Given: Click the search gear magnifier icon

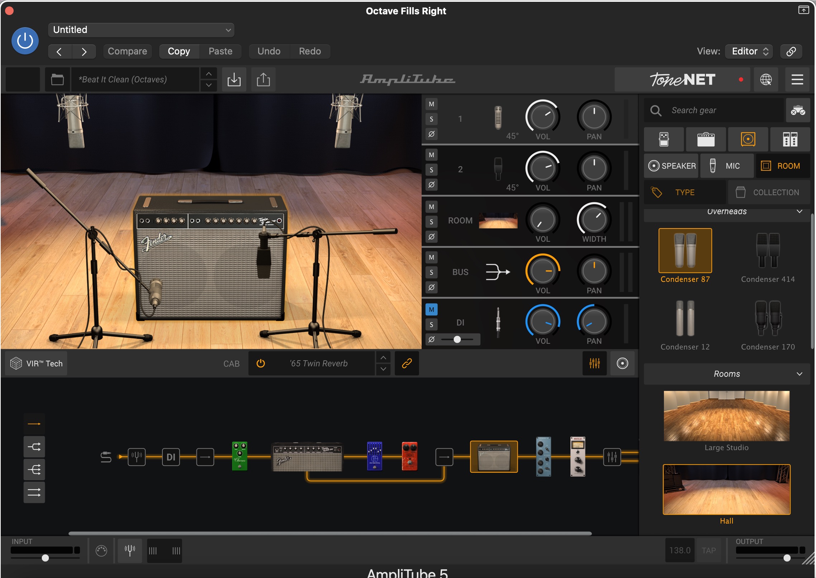Looking at the screenshot, I should [656, 110].
